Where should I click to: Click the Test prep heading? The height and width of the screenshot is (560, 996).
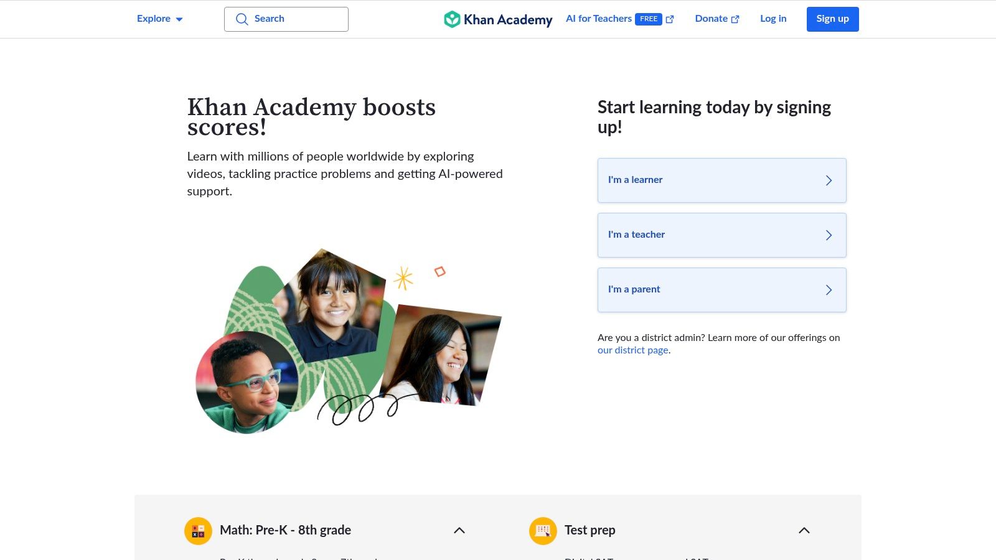590,530
